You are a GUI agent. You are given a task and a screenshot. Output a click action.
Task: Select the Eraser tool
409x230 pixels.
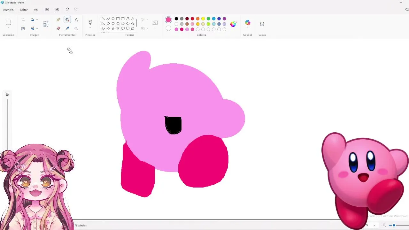coord(58,28)
